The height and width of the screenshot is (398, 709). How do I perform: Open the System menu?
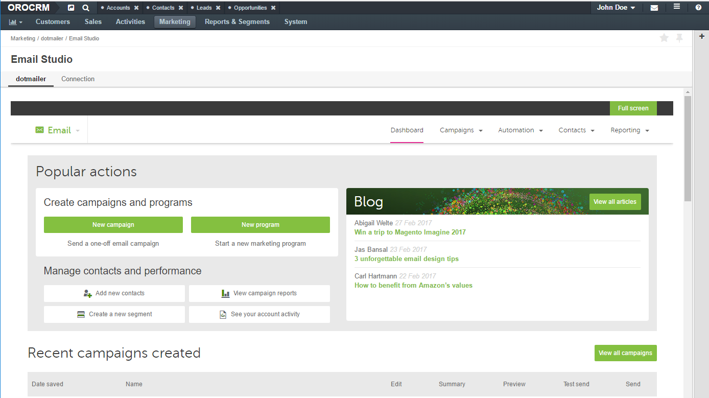(x=296, y=22)
